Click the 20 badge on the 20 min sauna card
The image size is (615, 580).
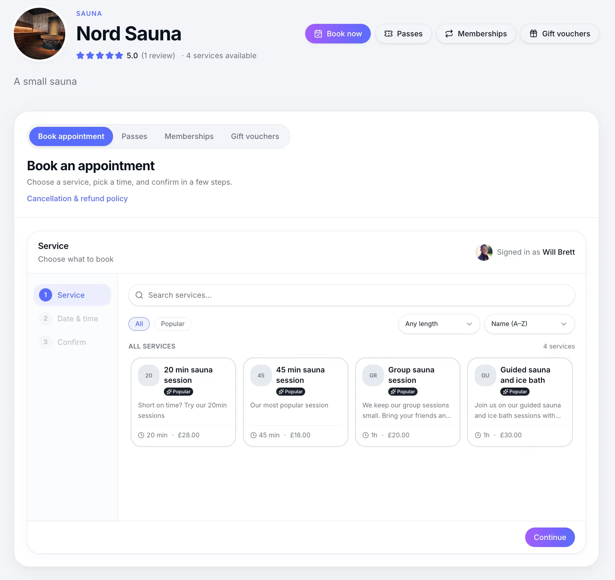(149, 375)
